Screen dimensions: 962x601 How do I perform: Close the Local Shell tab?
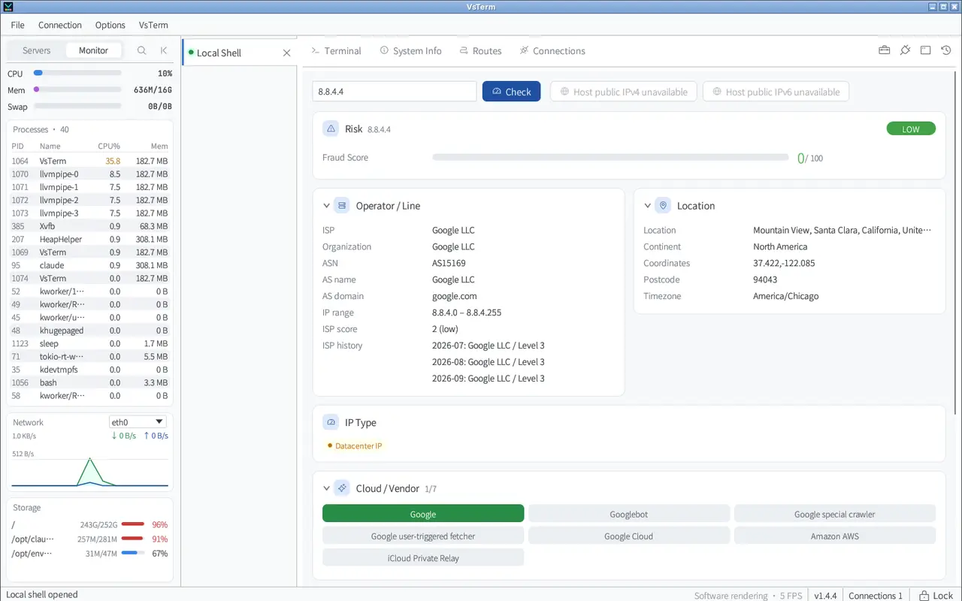click(286, 53)
